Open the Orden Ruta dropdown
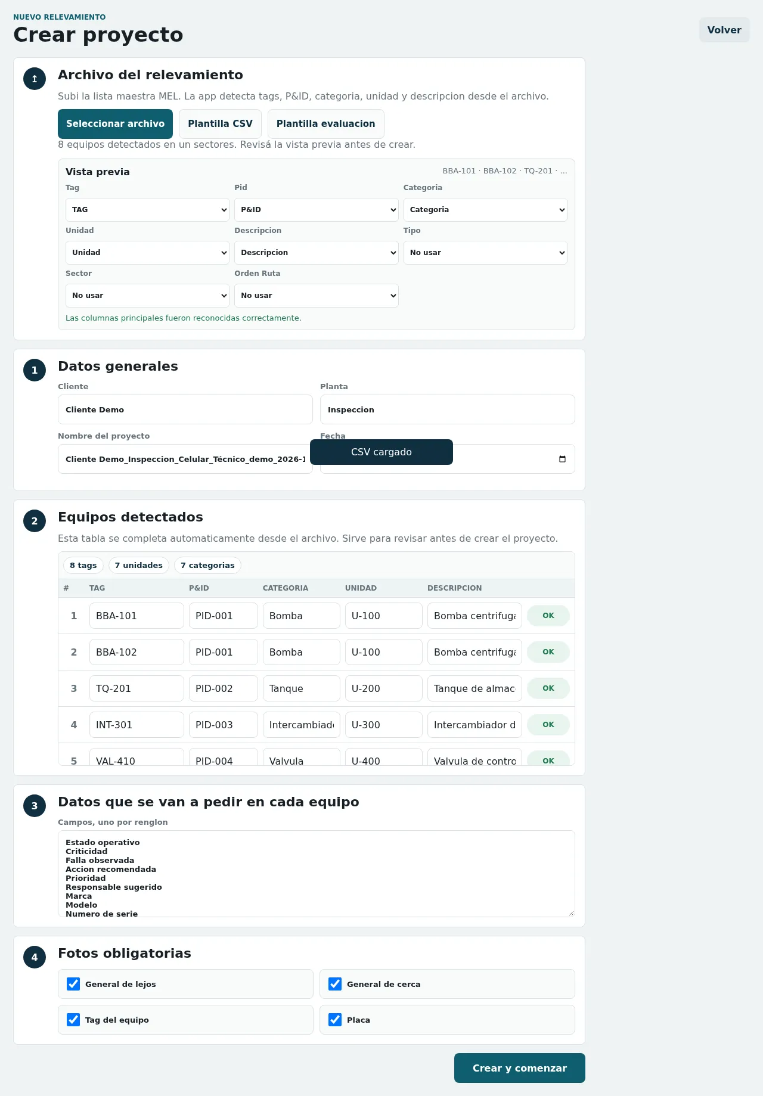This screenshot has height=1096, width=763. (x=316, y=296)
